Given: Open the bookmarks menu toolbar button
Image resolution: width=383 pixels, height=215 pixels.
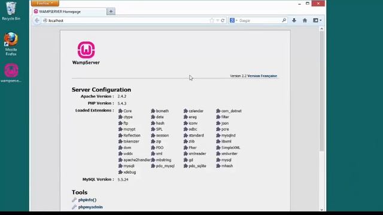Looking at the screenshot, I should click(x=317, y=20).
